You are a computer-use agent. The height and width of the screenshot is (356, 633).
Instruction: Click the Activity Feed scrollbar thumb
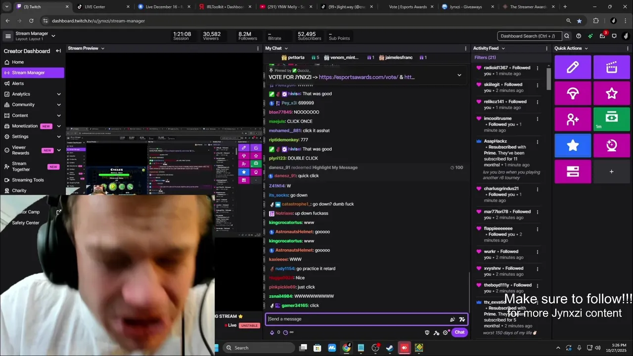548,78
